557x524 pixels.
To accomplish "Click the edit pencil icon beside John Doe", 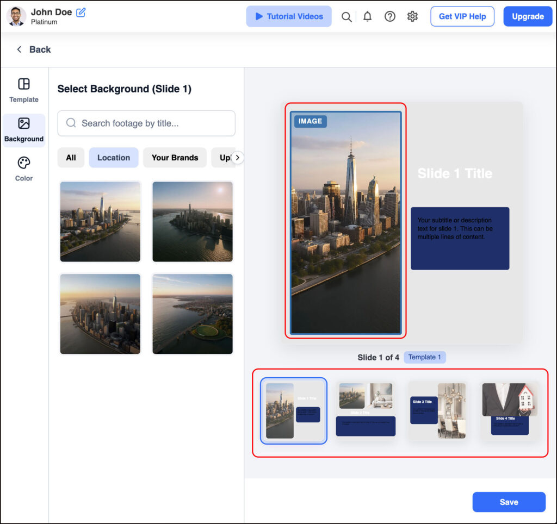I will [81, 12].
